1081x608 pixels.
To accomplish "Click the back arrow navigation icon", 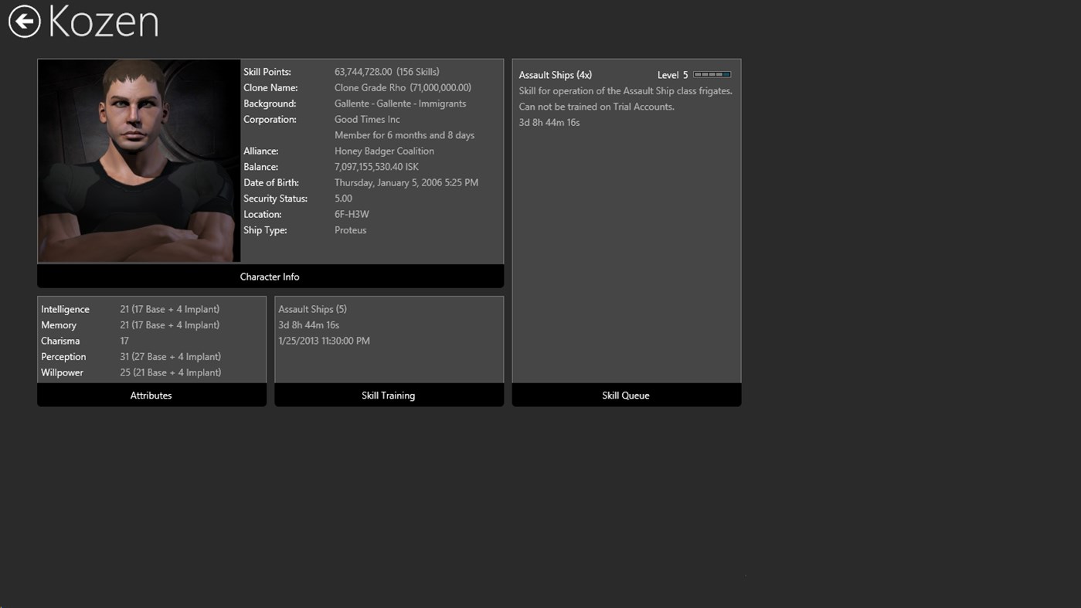I will coord(23,21).
